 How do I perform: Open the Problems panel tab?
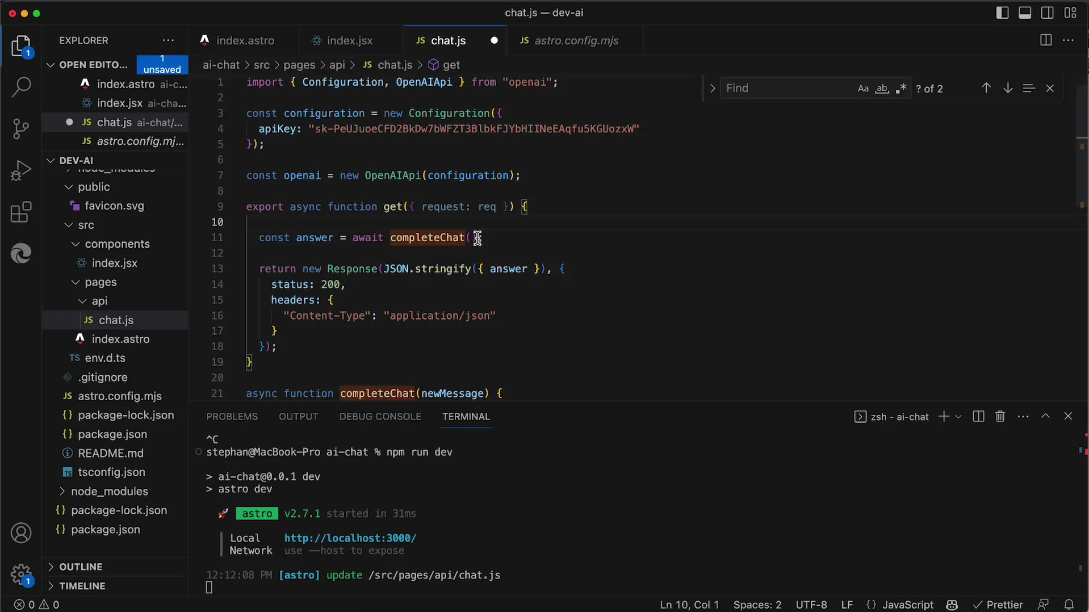coord(232,416)
